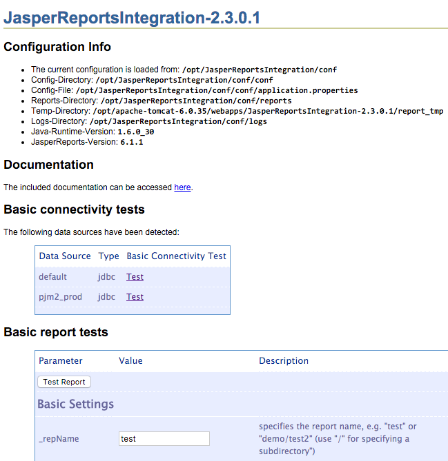Screen dimensions: 448x461
Task: Run connectivity Test for pjm2_prod data source
Action: (135, 297)
